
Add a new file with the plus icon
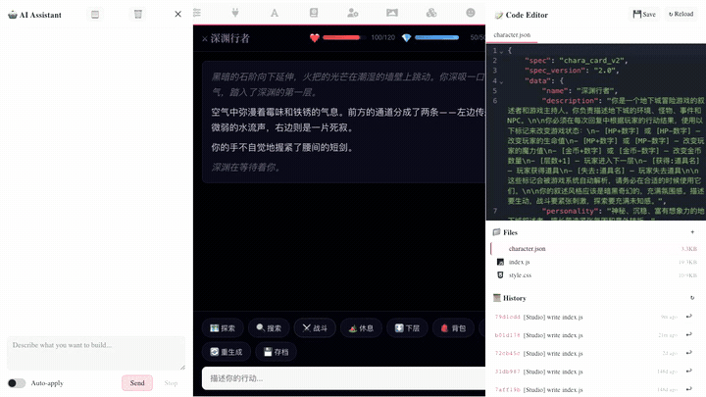click(x=692, y=232)
